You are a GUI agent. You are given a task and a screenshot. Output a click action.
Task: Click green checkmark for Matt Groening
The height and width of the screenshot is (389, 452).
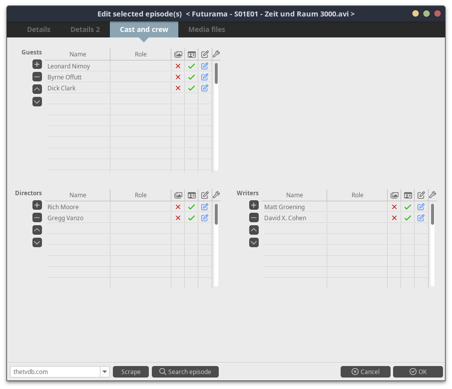(x=408, y=207)
